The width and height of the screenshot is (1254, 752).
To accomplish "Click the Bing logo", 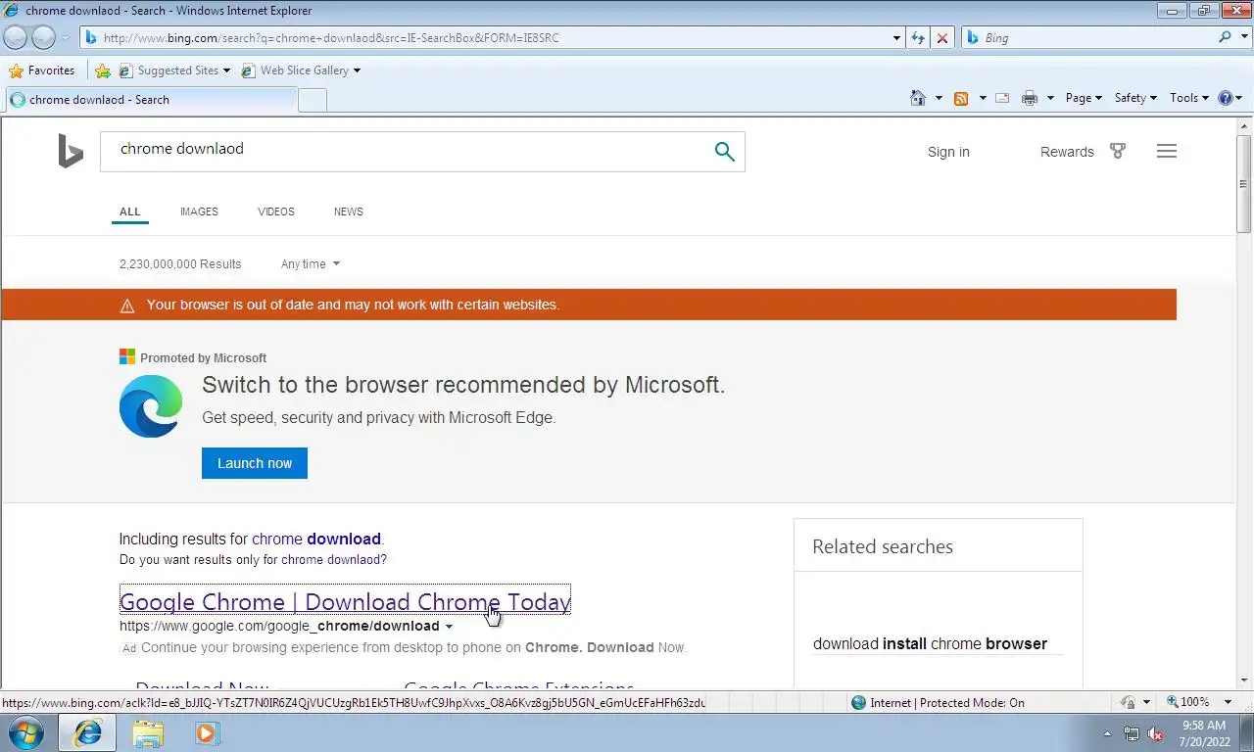I will tap(71, 152).
